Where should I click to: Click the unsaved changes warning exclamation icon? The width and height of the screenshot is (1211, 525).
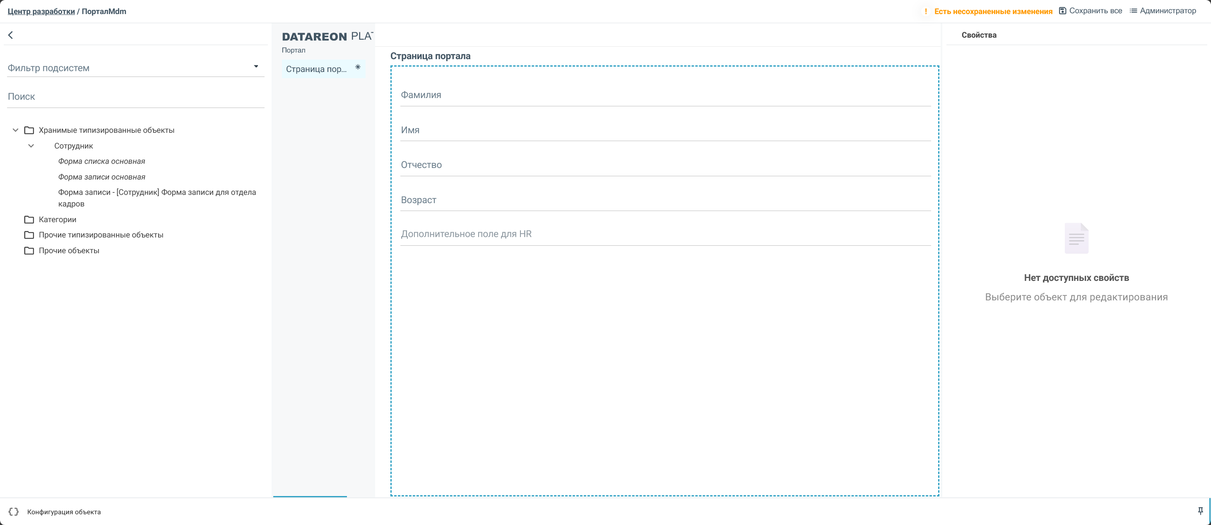tap(926, 11)
